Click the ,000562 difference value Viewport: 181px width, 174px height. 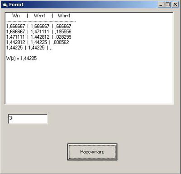pyautogui.click(x=61, y=42)
